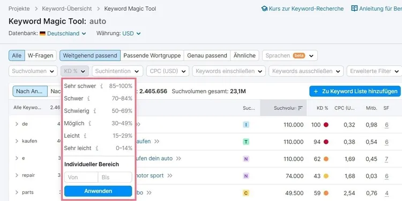Toggle the Alle question filter

(x=17, y=56)
